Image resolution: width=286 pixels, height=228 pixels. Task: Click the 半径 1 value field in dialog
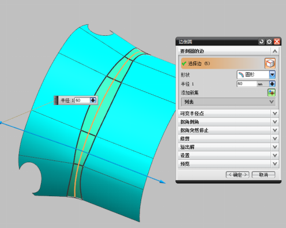(x=247, y=84)
